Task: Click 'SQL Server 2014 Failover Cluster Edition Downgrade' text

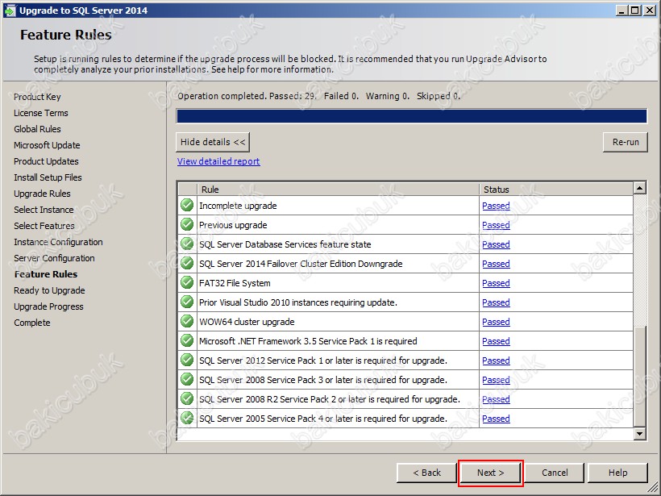Action: pyautogui.click(x=301, y=264)
